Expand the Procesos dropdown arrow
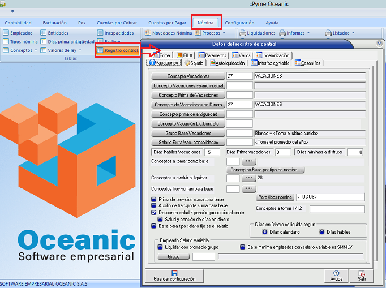 click(224, 33)
